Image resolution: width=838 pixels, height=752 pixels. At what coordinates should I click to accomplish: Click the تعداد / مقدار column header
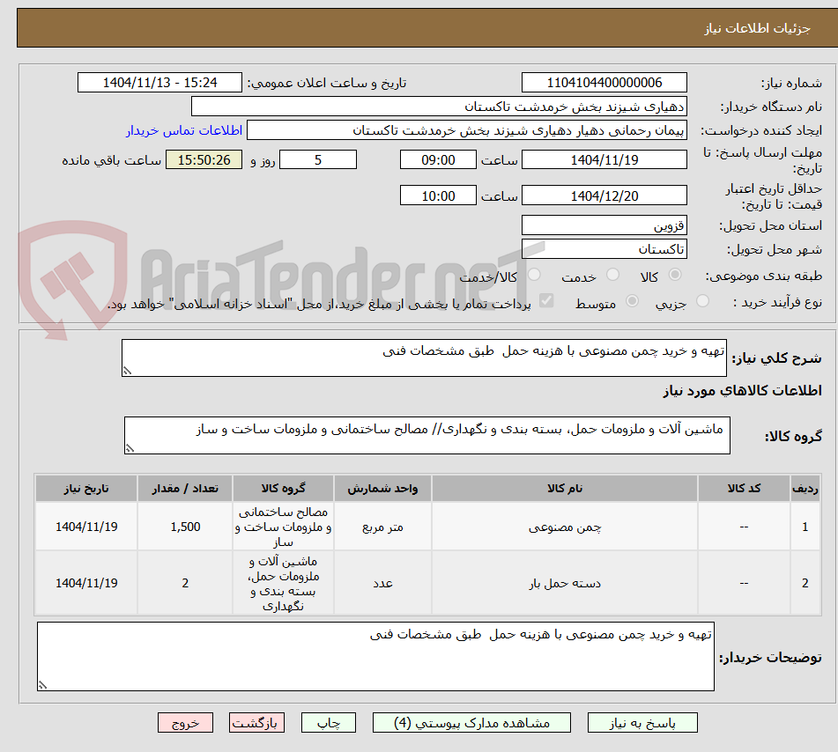coord(185,488)
